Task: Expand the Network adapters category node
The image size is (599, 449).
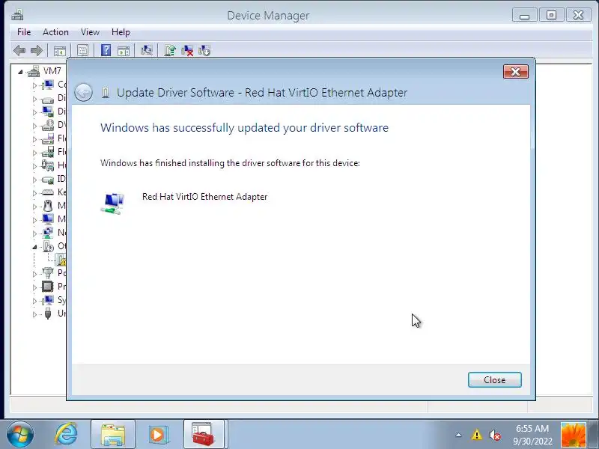Action: [34, 233]
